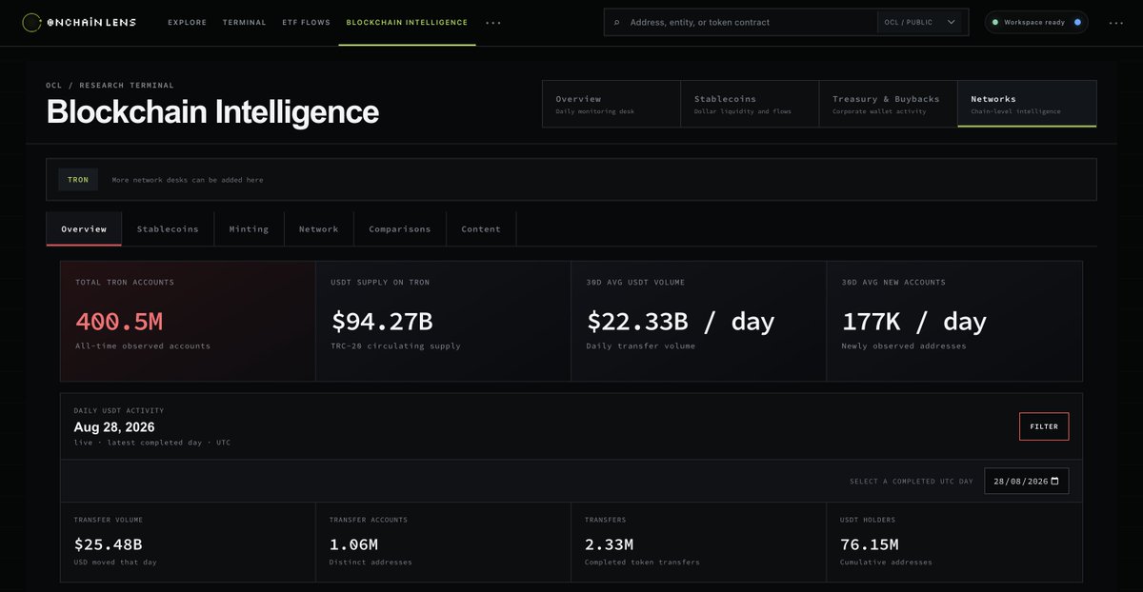Switch to the Overview monitoring desk tab
This screenshot has height=592, width=1143.
(612, 104)
